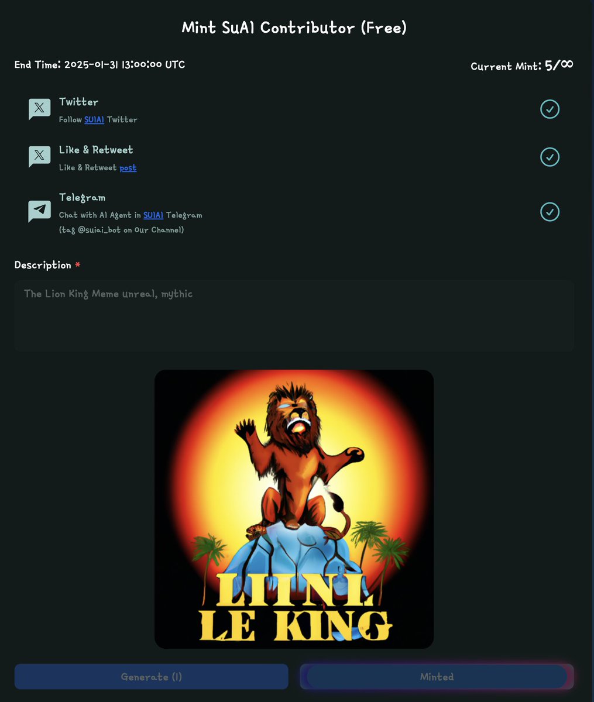Click the Minted button
This screenshot has width=594, height=702.
click(x=437, y=677)
